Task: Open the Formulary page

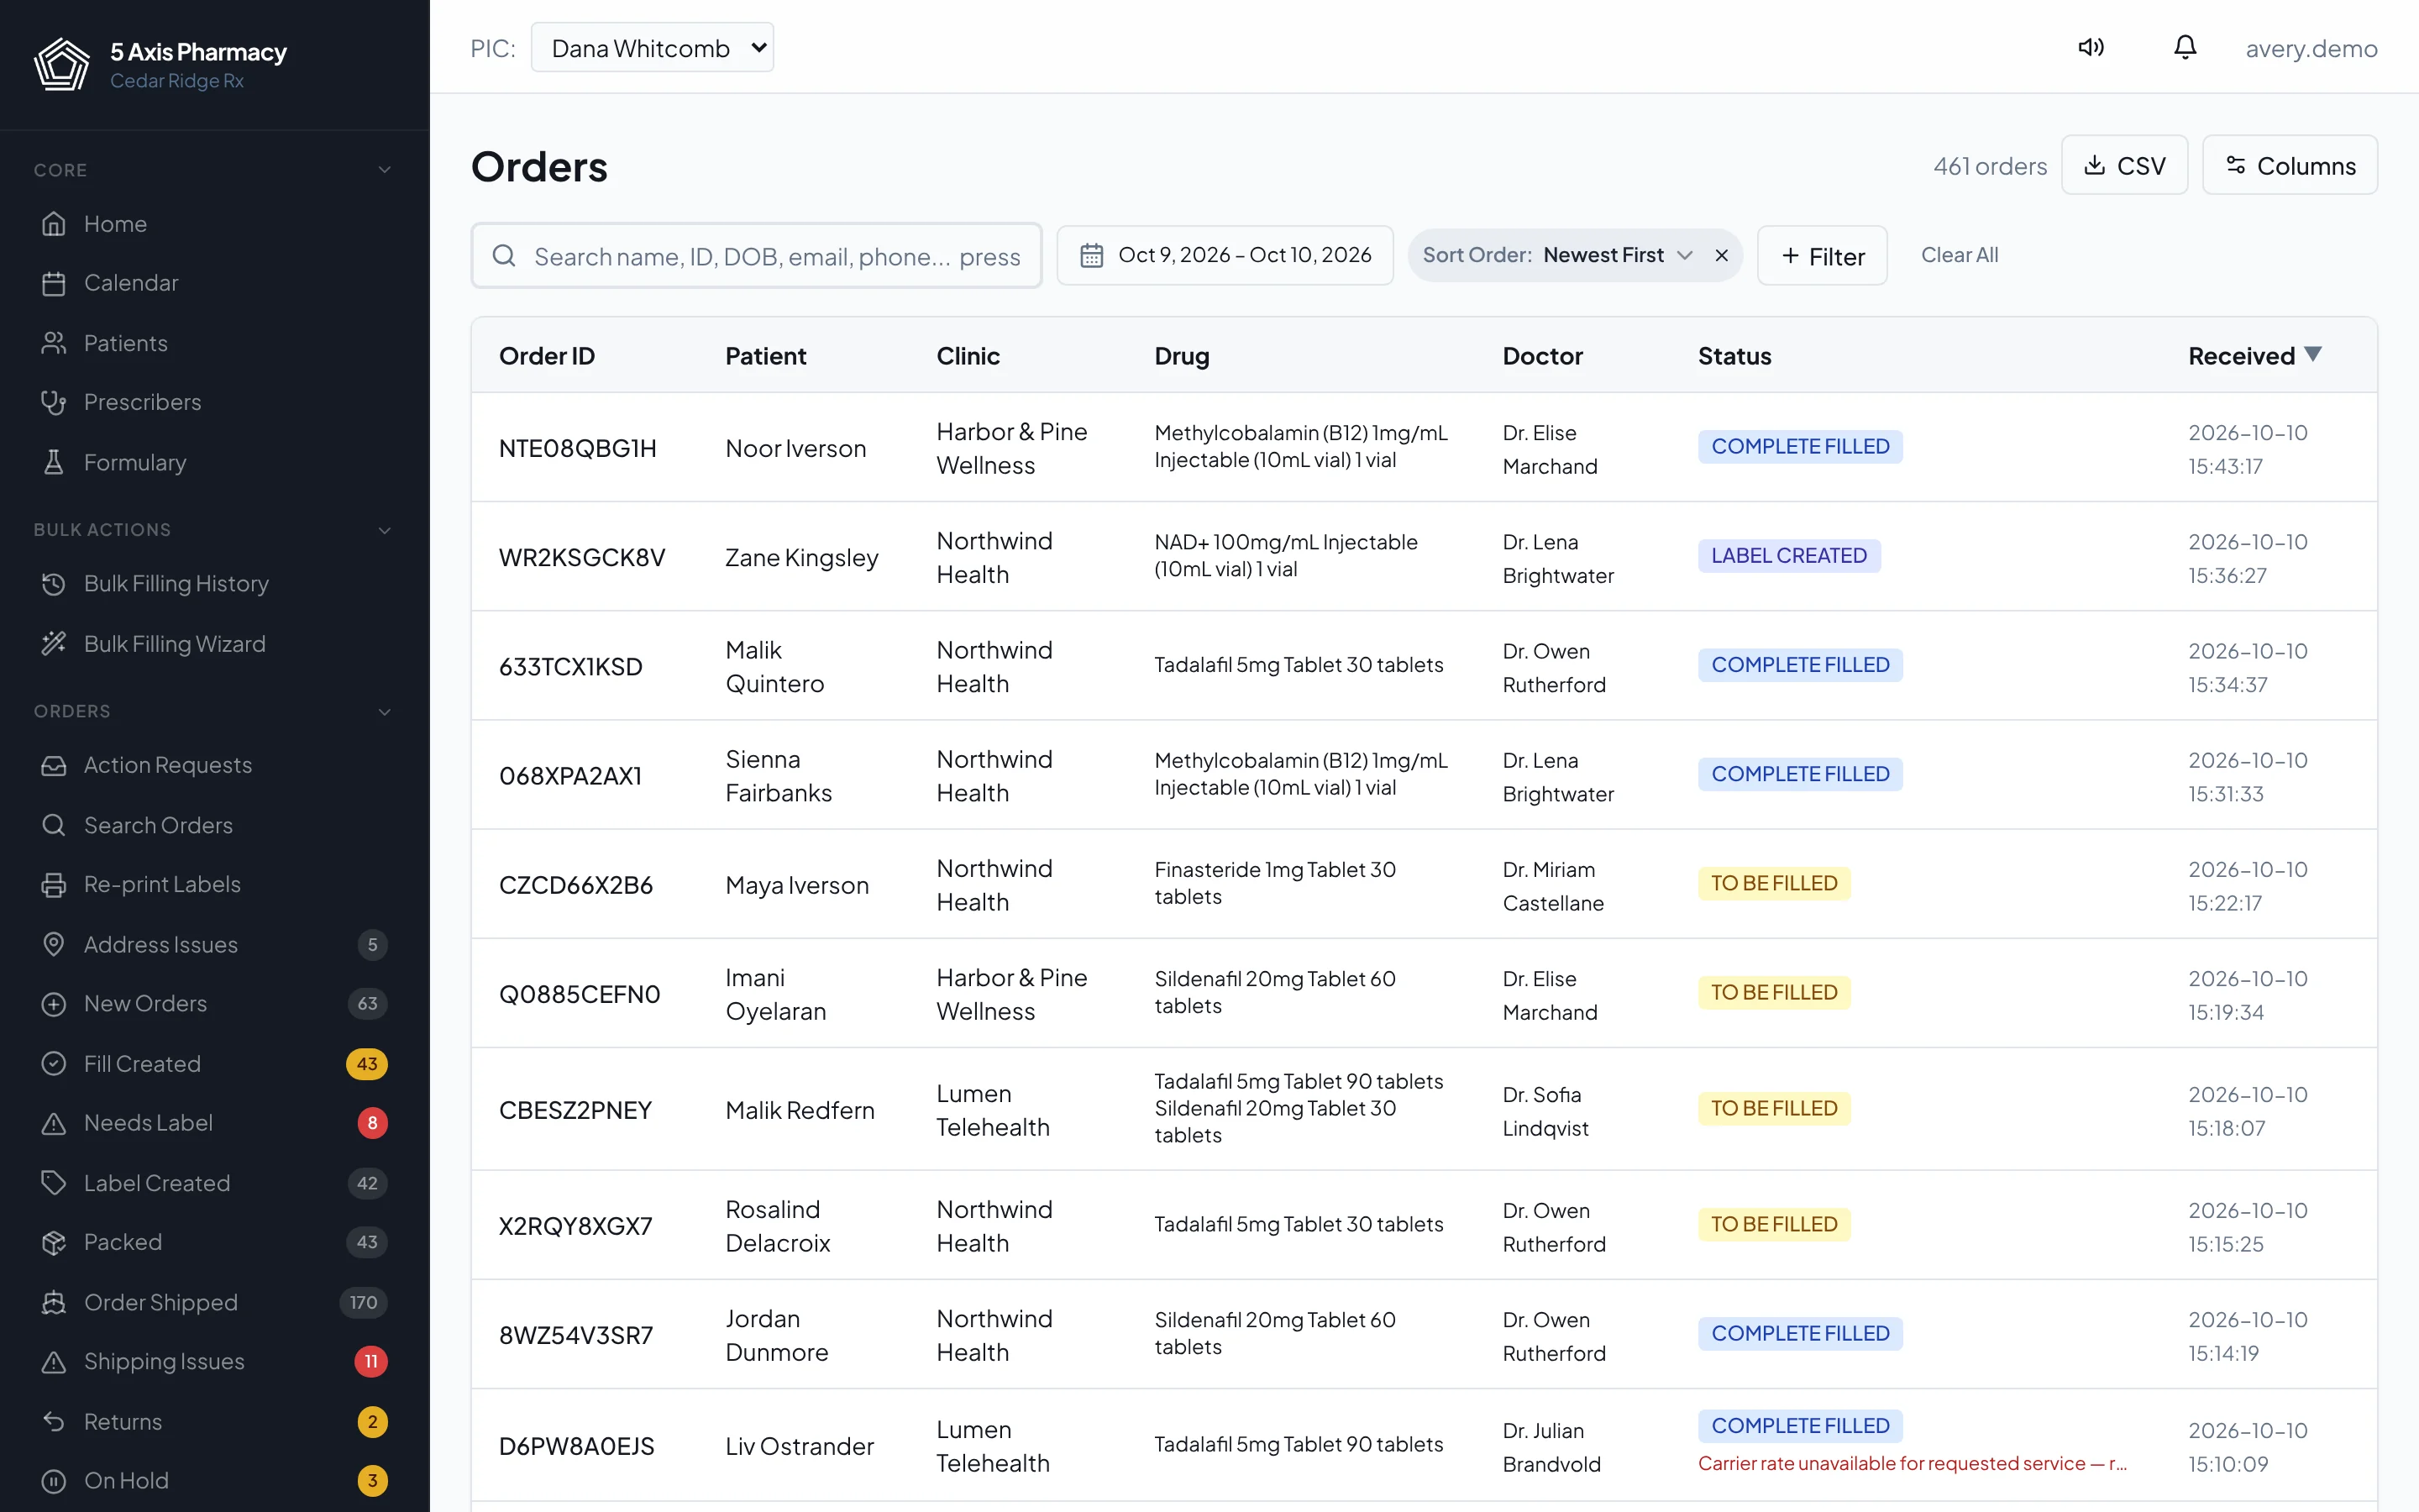Action: [x=215, y=462]
